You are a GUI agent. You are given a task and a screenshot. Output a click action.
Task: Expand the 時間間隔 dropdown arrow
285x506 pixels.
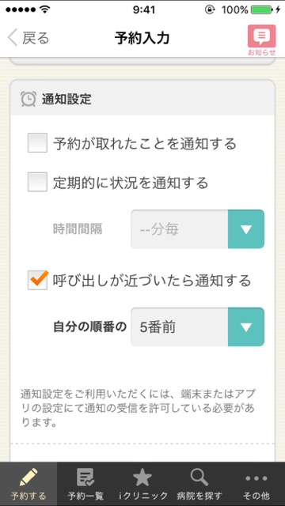click(246, 229)
